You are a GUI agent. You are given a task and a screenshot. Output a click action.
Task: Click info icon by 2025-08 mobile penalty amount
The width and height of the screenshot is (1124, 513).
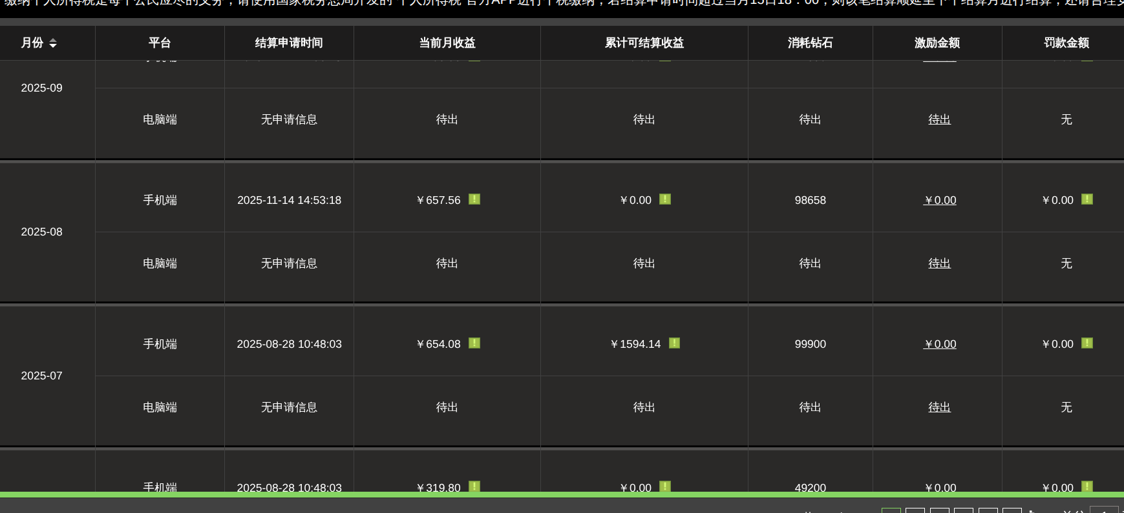tap(1087, 199)
